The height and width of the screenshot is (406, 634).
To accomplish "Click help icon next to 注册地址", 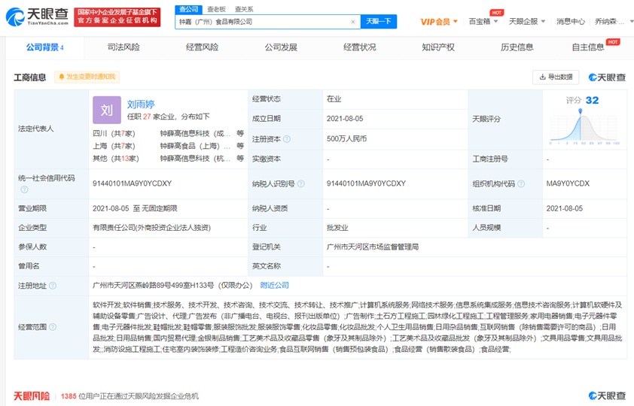I will point(53,286).
